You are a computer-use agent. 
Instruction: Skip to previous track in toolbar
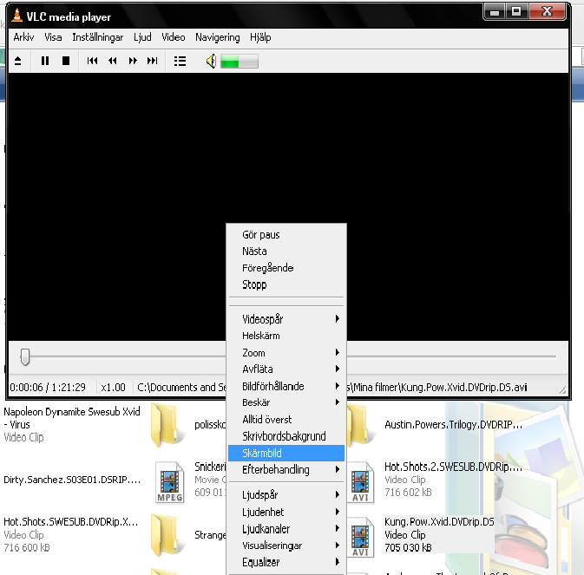pyautogui.click(x=92, y=61)
